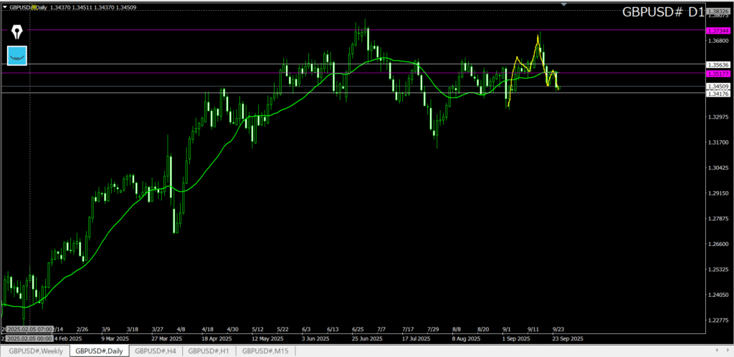
Task: Click the 23 Sep 2025 date on time axis
Action: pyautogui.click(x=568, y=338)
